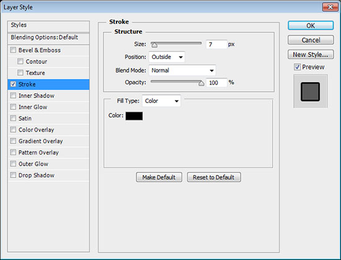Image resolution: width=341 pixels, height=260 pixels.
Task: Click the New Style... button
Action: [311, 55]
